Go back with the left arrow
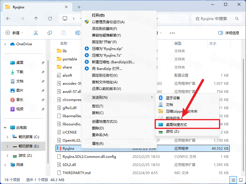 click(x=8, y=19)
